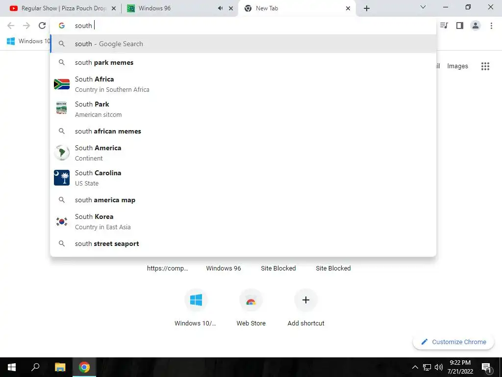Screen dimensions: 502x377
Task: Click the Customize Chrome button
Action: (453, 342)
